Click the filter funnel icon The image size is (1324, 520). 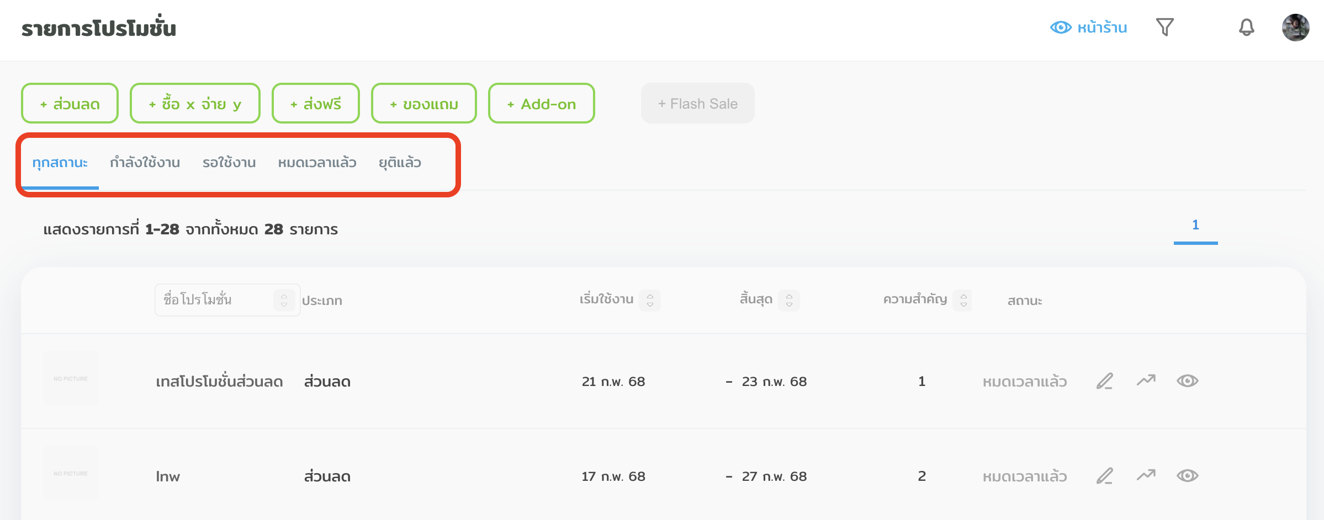pyautogui.click(x=1164, y=27)
